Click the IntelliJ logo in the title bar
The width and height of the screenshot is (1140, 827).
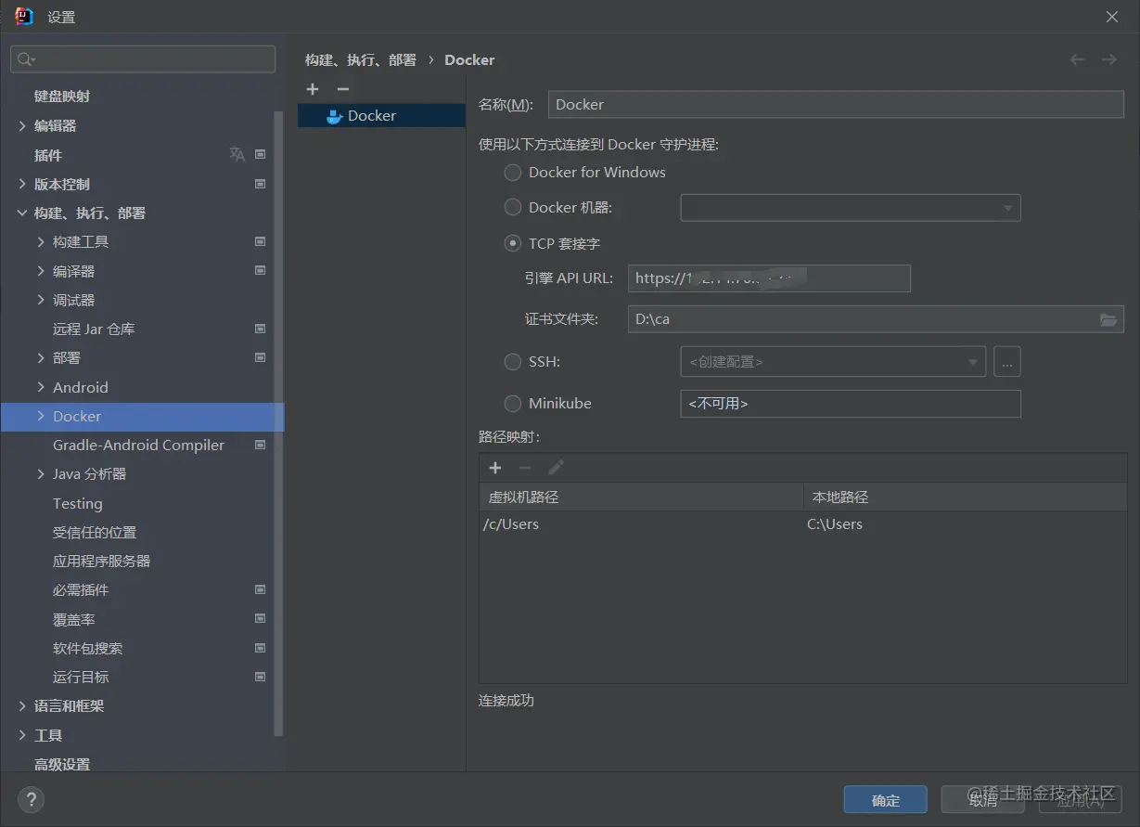point(24,16)
